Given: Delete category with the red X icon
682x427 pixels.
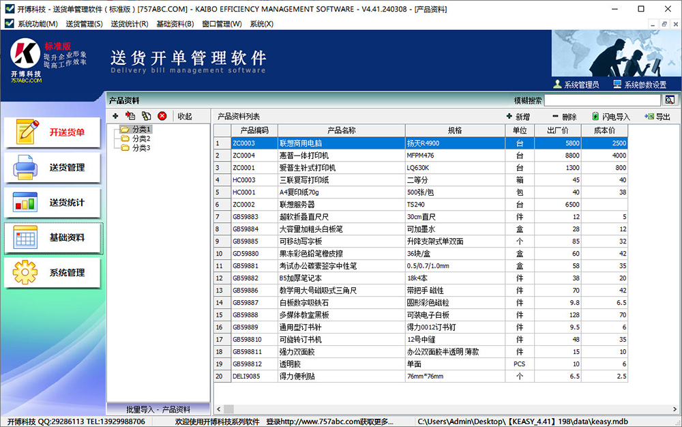Looking at the screenshot, I should [x=162, y=116].
